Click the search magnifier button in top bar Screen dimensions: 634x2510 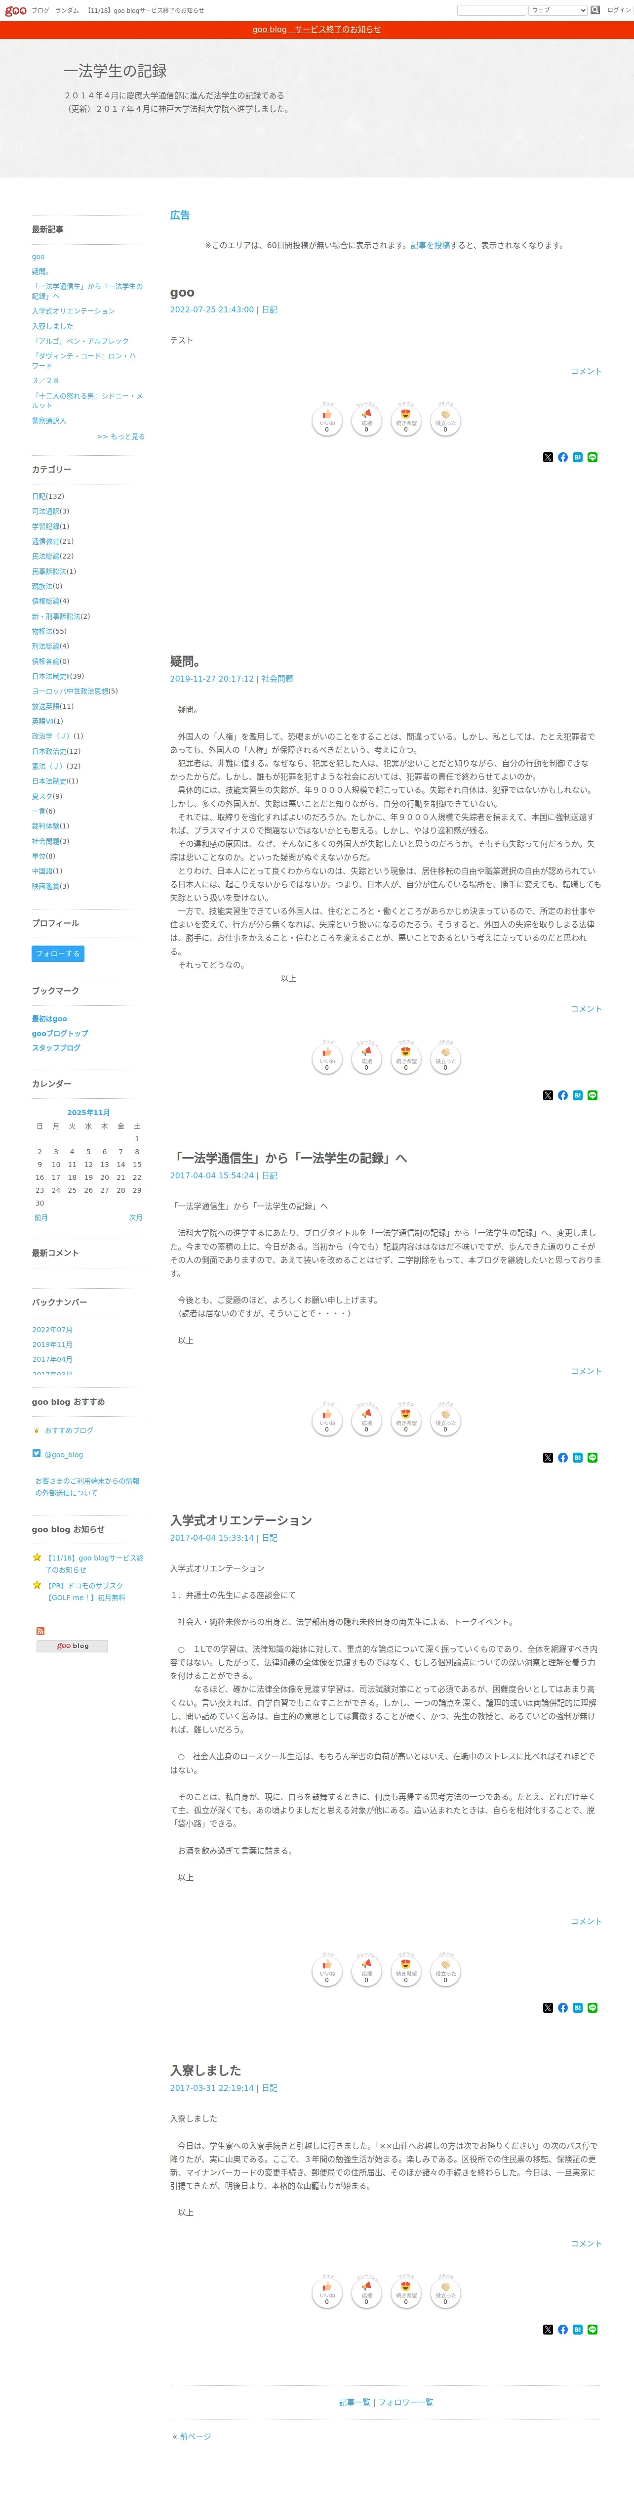pos(595,11)
